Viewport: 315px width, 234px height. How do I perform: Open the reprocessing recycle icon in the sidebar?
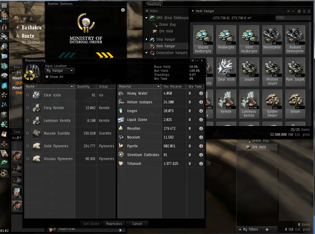(4, 173)
